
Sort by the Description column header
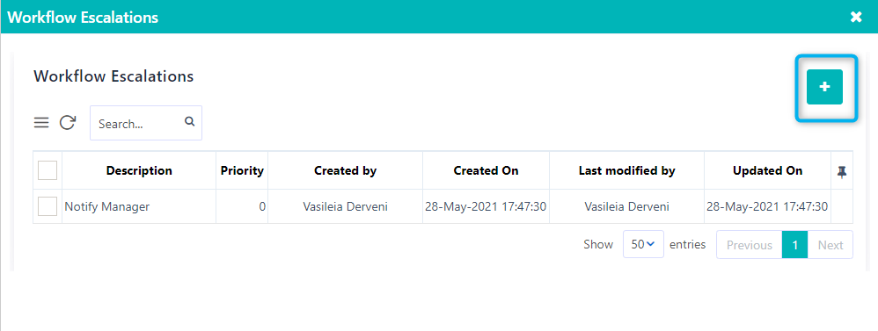[x=139, y=170]
